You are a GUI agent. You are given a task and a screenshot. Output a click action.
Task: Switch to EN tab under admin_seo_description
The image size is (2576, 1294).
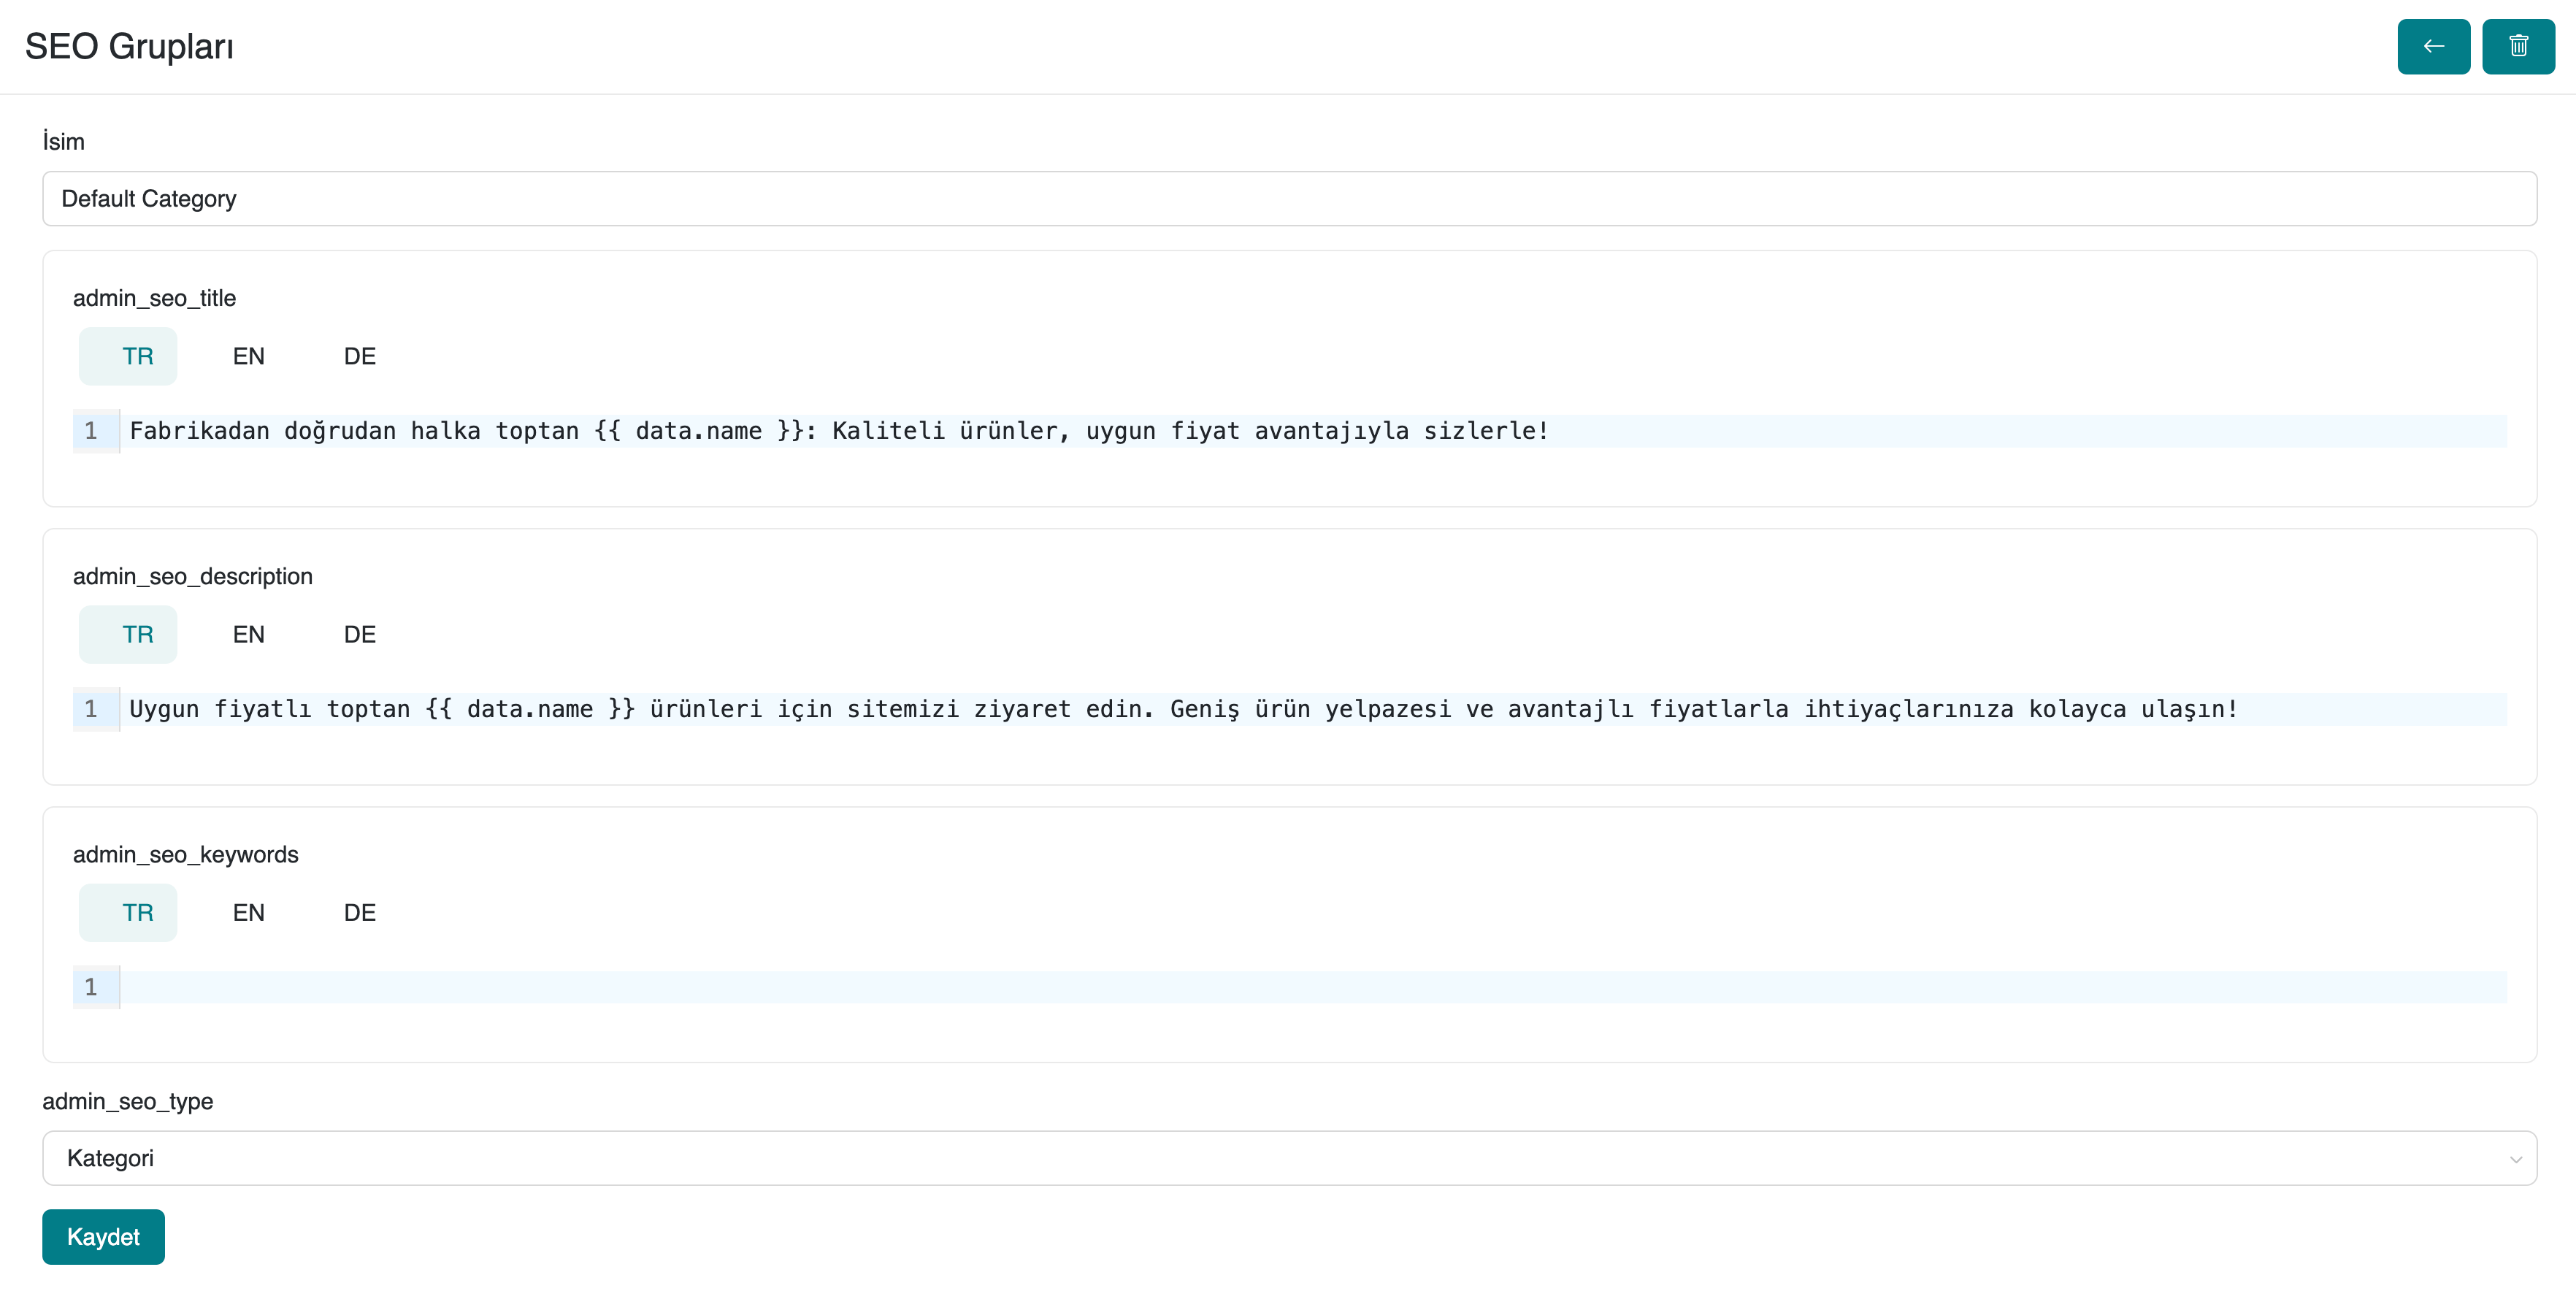pos(248,634)
